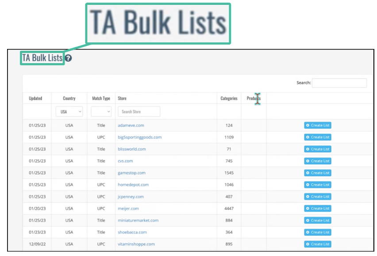Viewport: 377px width, 256px height.
Task: Focus the Search input field
Action: [339, 83]
